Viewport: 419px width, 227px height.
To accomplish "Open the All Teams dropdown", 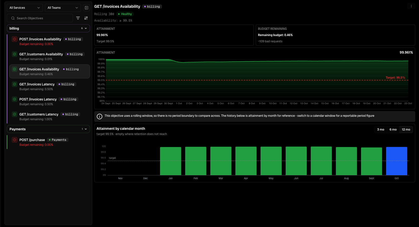I will tap(63, 8).
